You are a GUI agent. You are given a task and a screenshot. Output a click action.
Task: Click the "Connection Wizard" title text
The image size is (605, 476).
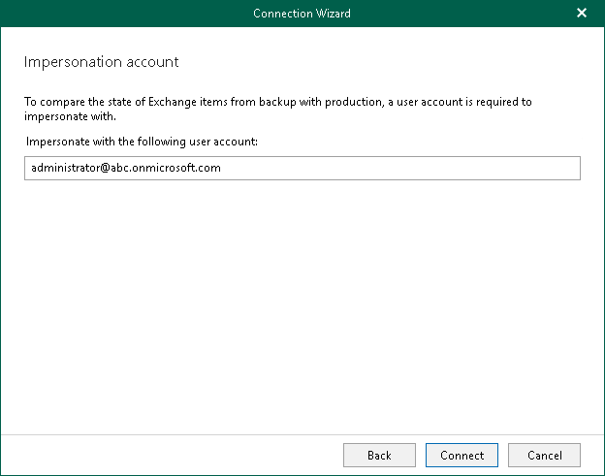[x=302, y=13]
